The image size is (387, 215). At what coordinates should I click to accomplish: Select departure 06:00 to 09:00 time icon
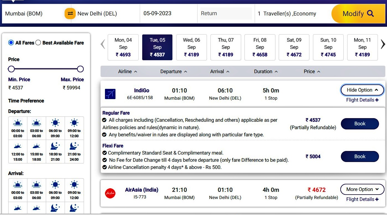coord(55,123)
